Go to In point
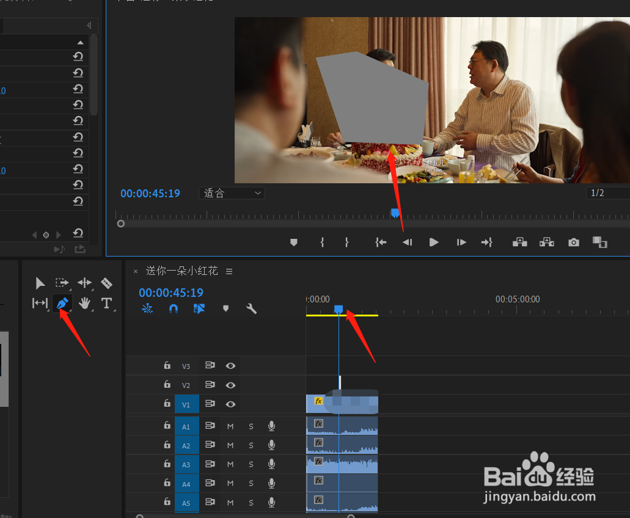The height and width of the screenshot is (518, 630). (381, 242)
